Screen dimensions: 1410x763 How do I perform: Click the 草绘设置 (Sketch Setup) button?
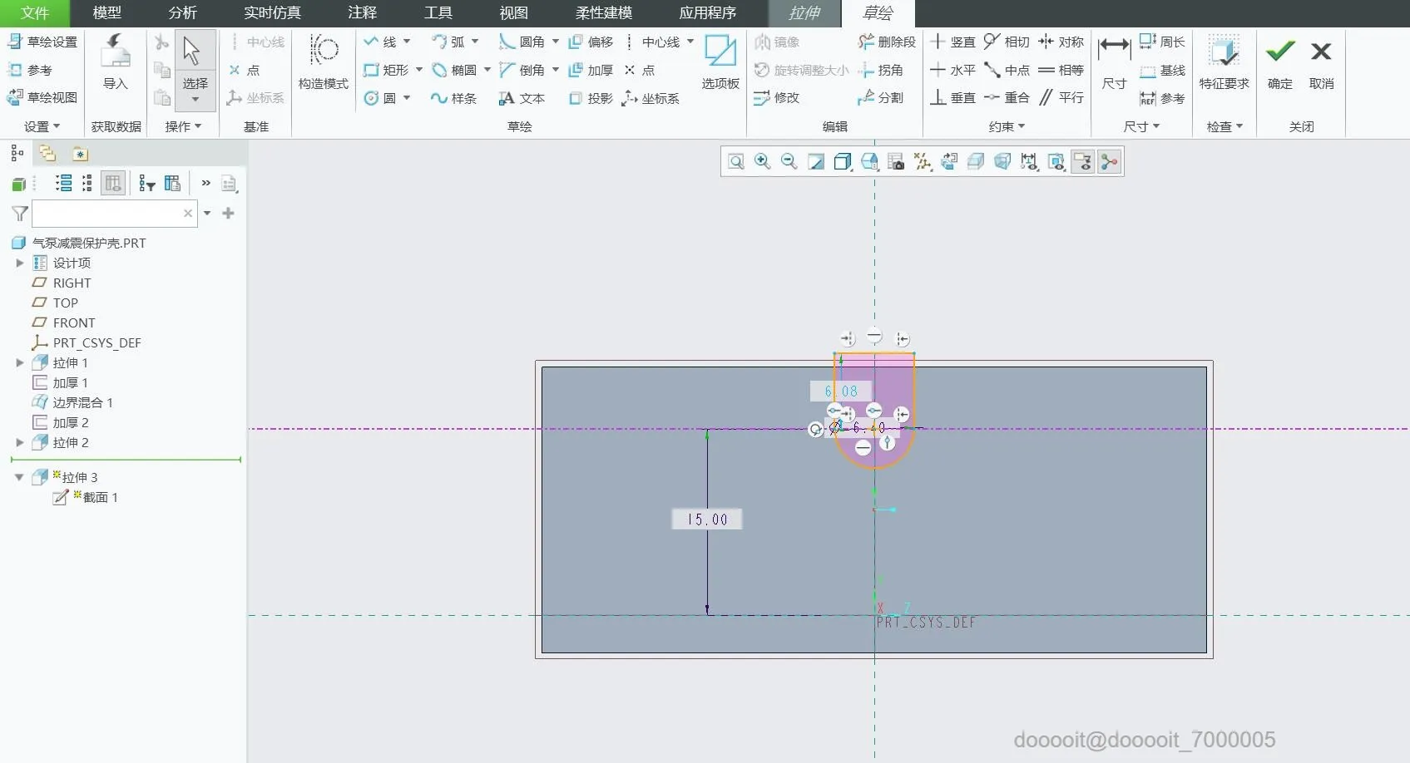click(x=42, y=42)
